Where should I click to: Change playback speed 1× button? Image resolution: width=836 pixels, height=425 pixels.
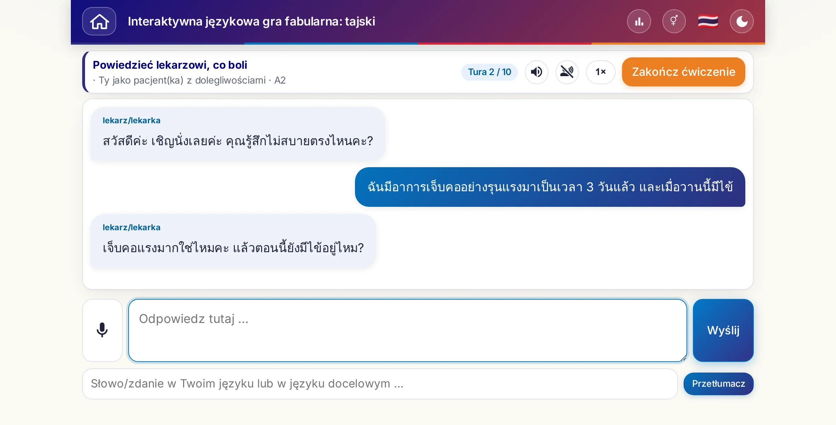tap(600, 72)
